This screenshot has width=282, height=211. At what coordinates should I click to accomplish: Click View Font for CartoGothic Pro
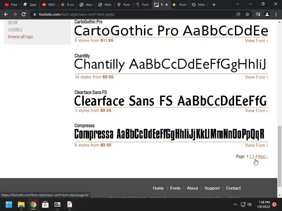click(x=256, y=41)
